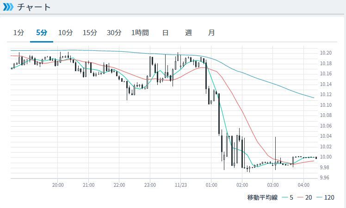Click the triple-chevron icon beside チャート
Image resolution: width=346 pixels, height=208 pixels.
tap(8, 7)
